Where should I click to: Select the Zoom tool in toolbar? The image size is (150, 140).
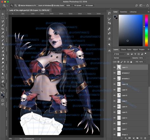tap(3, 85)
